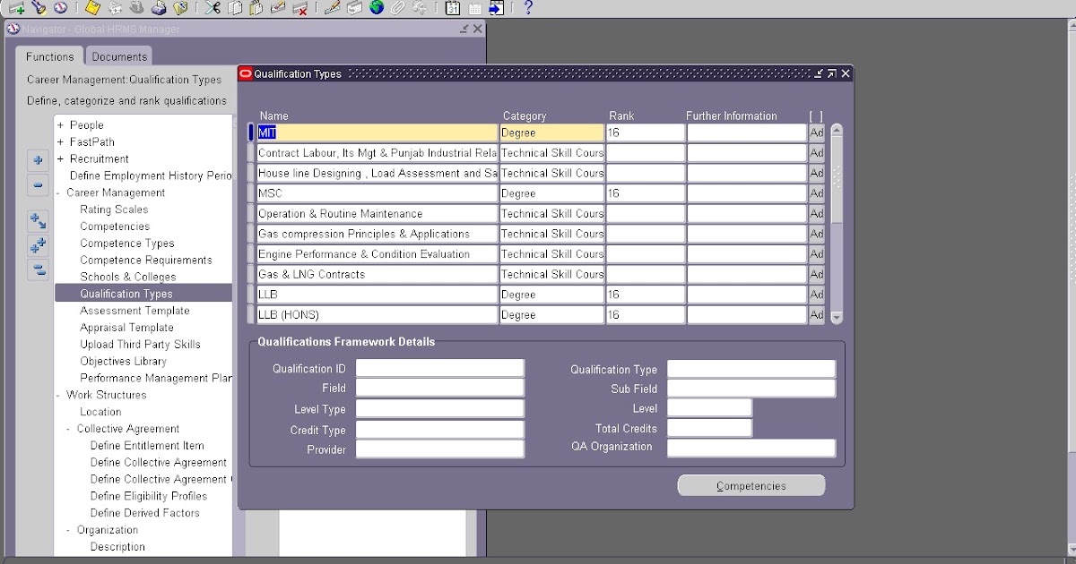
Task: Expand the Recruitment tree node
Action: point(60,159)
